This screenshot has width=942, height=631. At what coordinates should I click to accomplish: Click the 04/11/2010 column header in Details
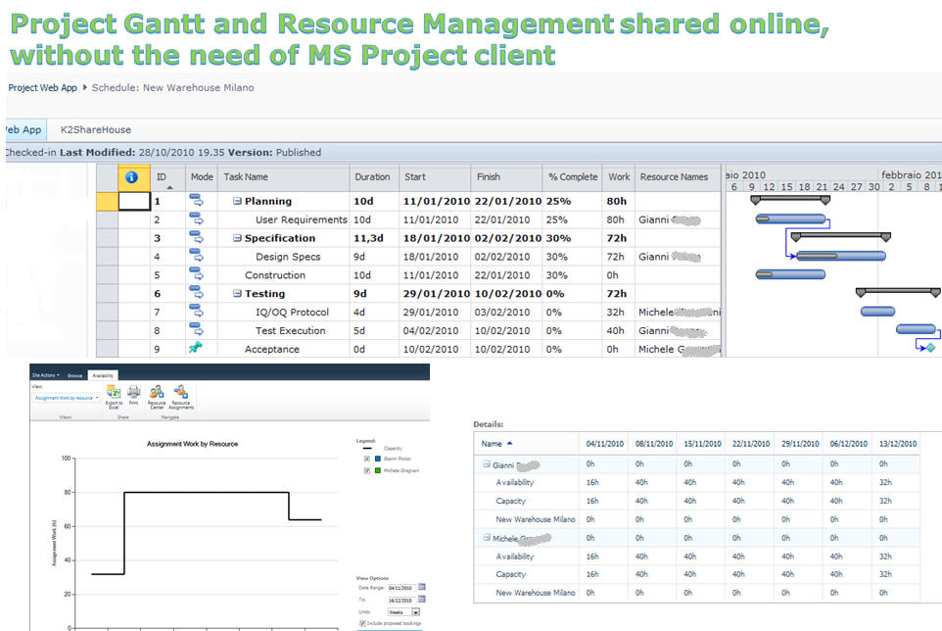tap(605, 444)
